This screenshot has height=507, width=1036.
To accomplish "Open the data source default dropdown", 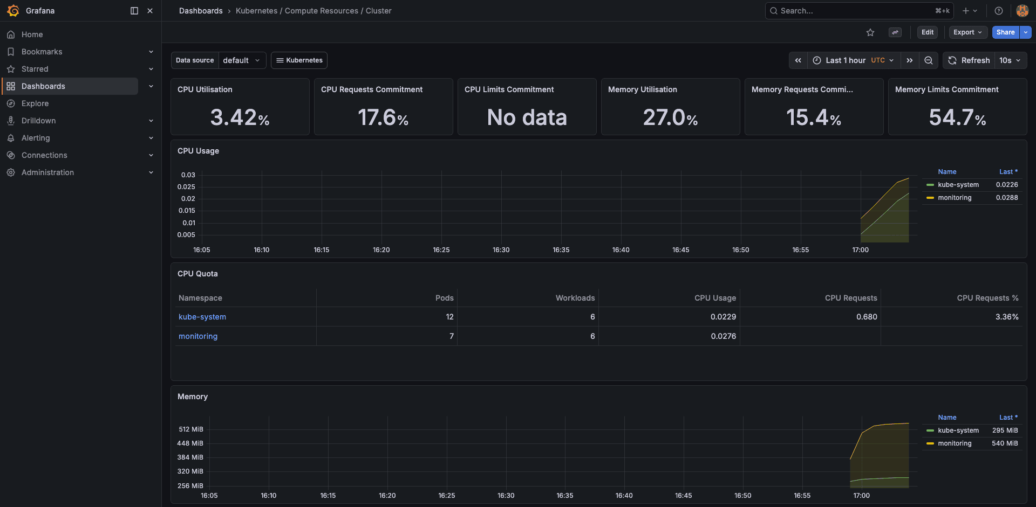I will pos(242,60).
